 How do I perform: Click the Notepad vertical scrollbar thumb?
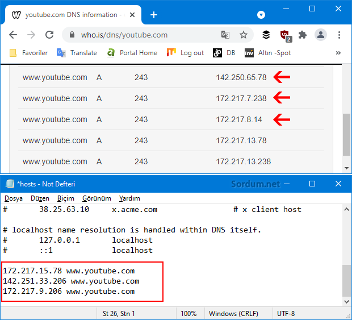[346, 281]
